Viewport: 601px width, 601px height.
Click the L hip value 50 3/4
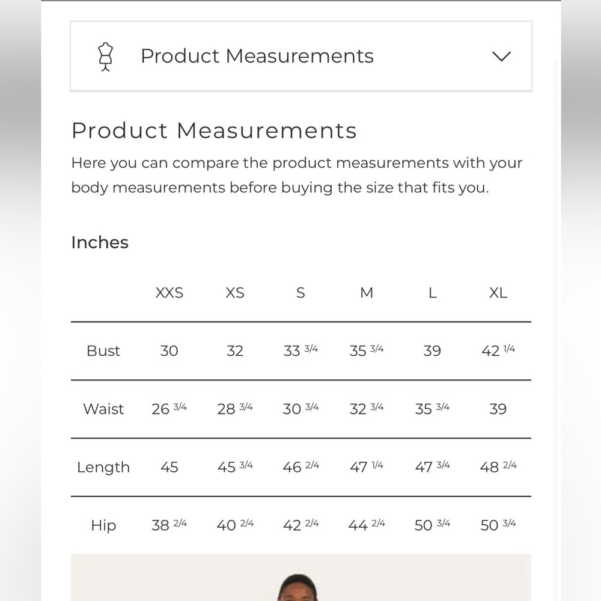[432, 525]
